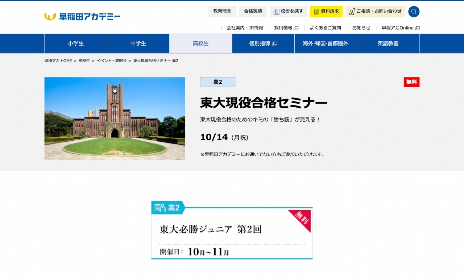Click 東大現役合格セミナー 高2 breadcrumb text
Screen dimensions: 464x279
pos(156,61)
